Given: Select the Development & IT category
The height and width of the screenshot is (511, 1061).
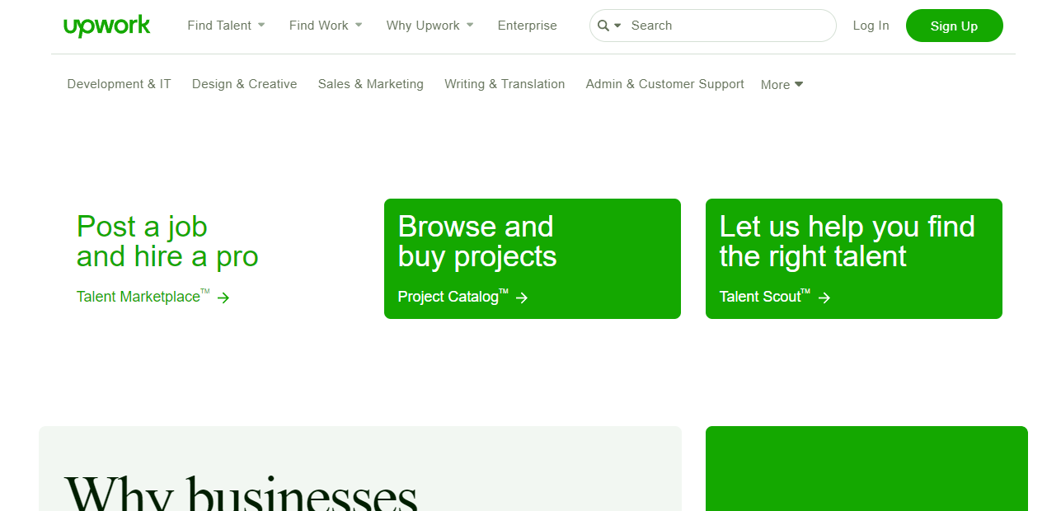Looking at the screenshot, I should (120, 84).
